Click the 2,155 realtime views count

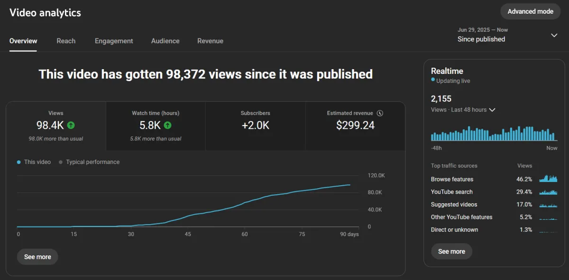click(441, 99)
